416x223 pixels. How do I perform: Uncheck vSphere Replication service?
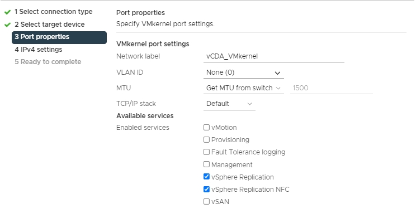(206, 177)
